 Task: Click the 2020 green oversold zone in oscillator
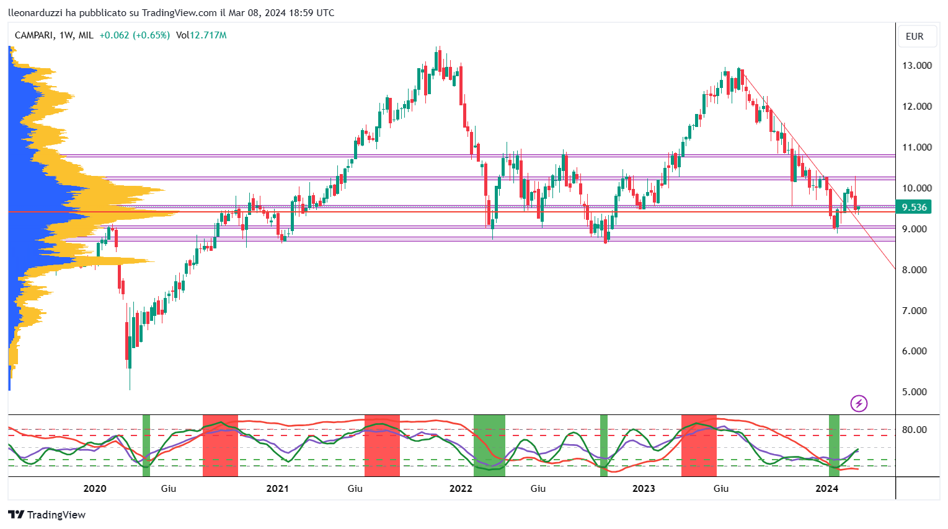click(x=146, y=445)
